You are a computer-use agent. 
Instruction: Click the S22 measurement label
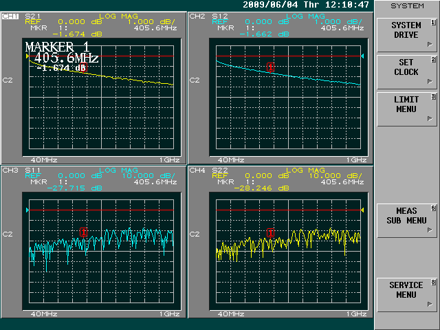[220, 170]
